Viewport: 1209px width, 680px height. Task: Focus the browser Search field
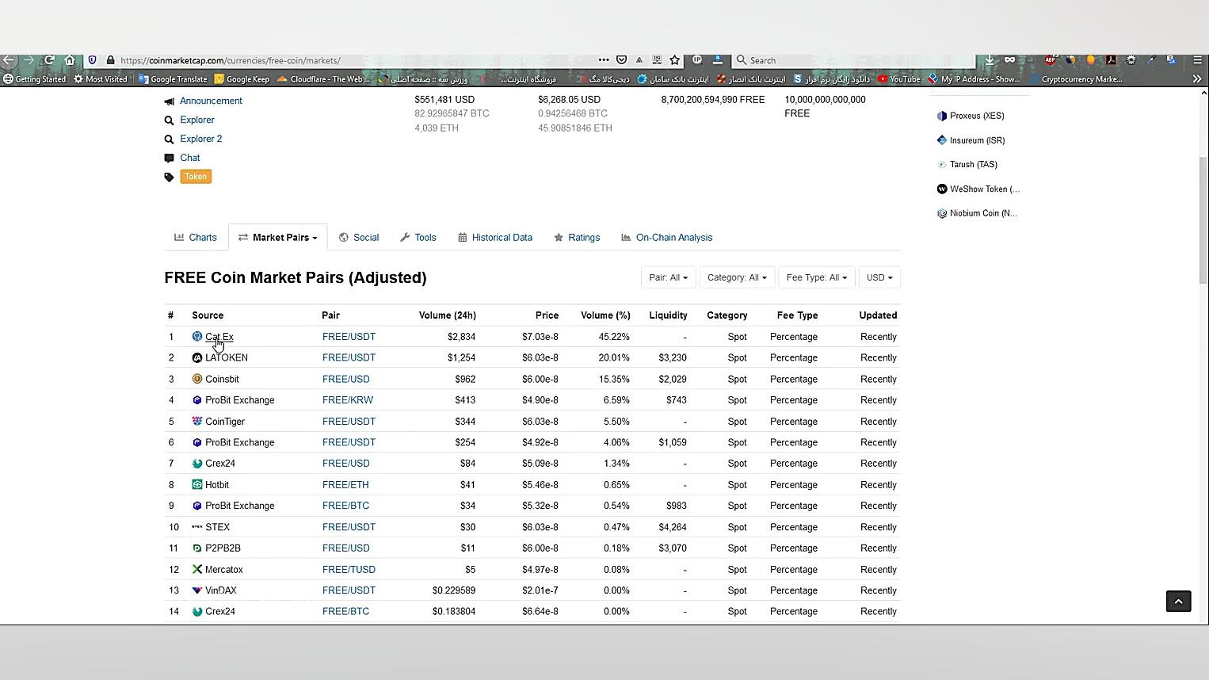tap(854, 60)
